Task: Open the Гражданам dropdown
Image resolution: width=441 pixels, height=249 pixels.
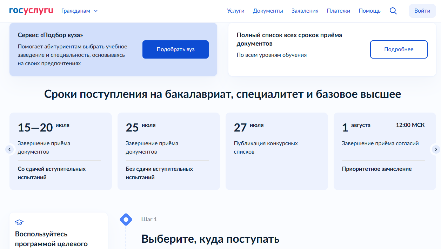Action: (x=79, y=11)
